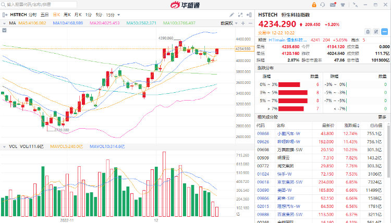Click the >7% gain distribution bar
The height and width of the screenshot is (223, 391).
(291, 109)
